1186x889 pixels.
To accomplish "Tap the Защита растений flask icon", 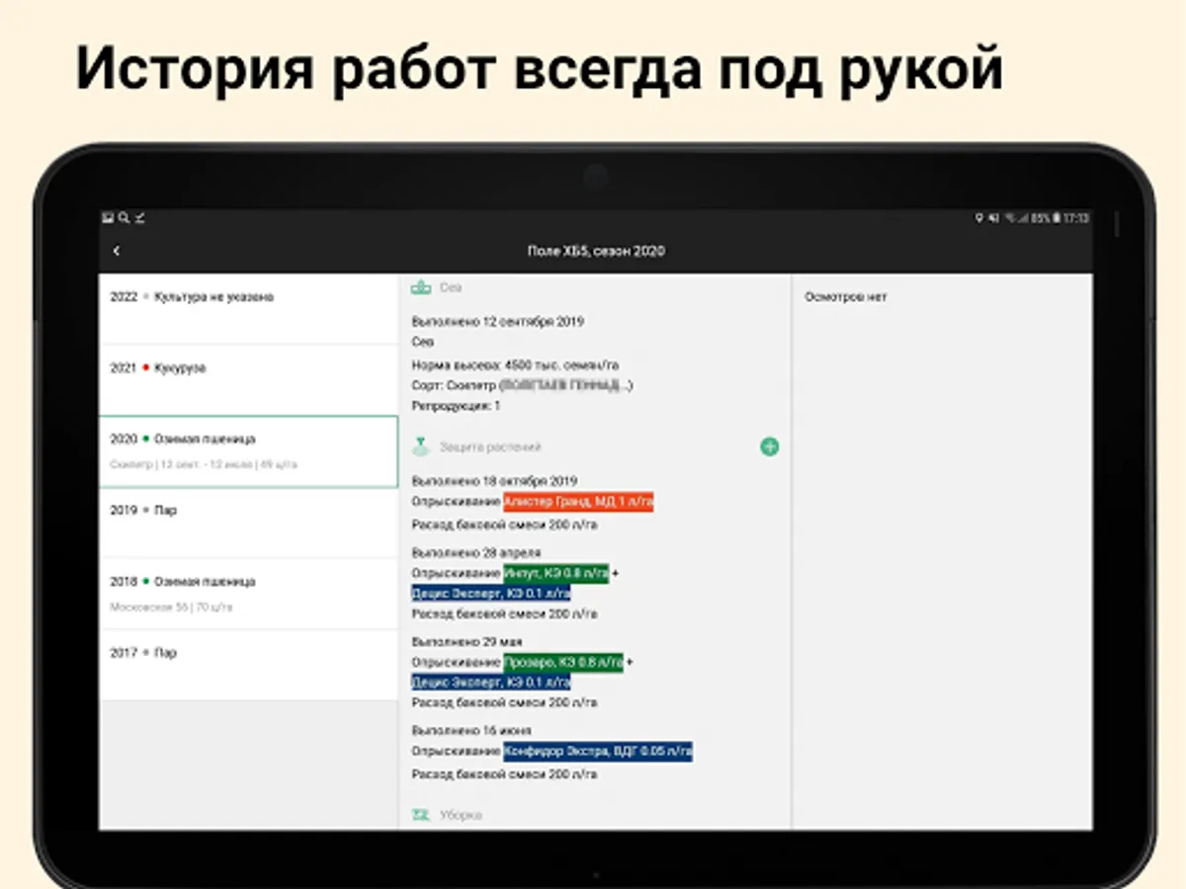I will coord(421,446).
